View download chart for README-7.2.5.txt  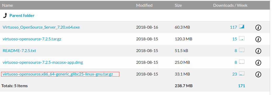[x=242, y=50]
